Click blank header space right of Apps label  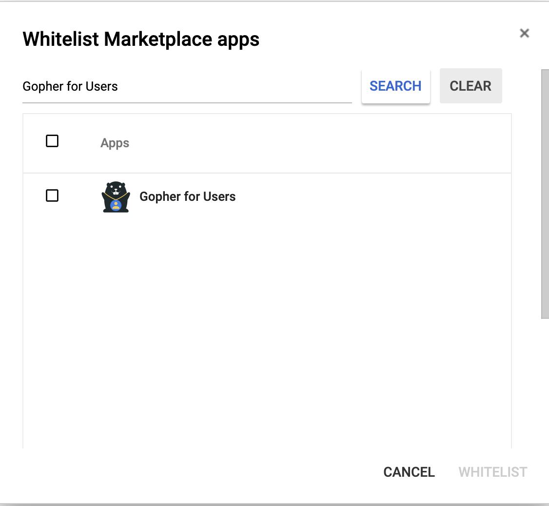click(x=317, y=143)
